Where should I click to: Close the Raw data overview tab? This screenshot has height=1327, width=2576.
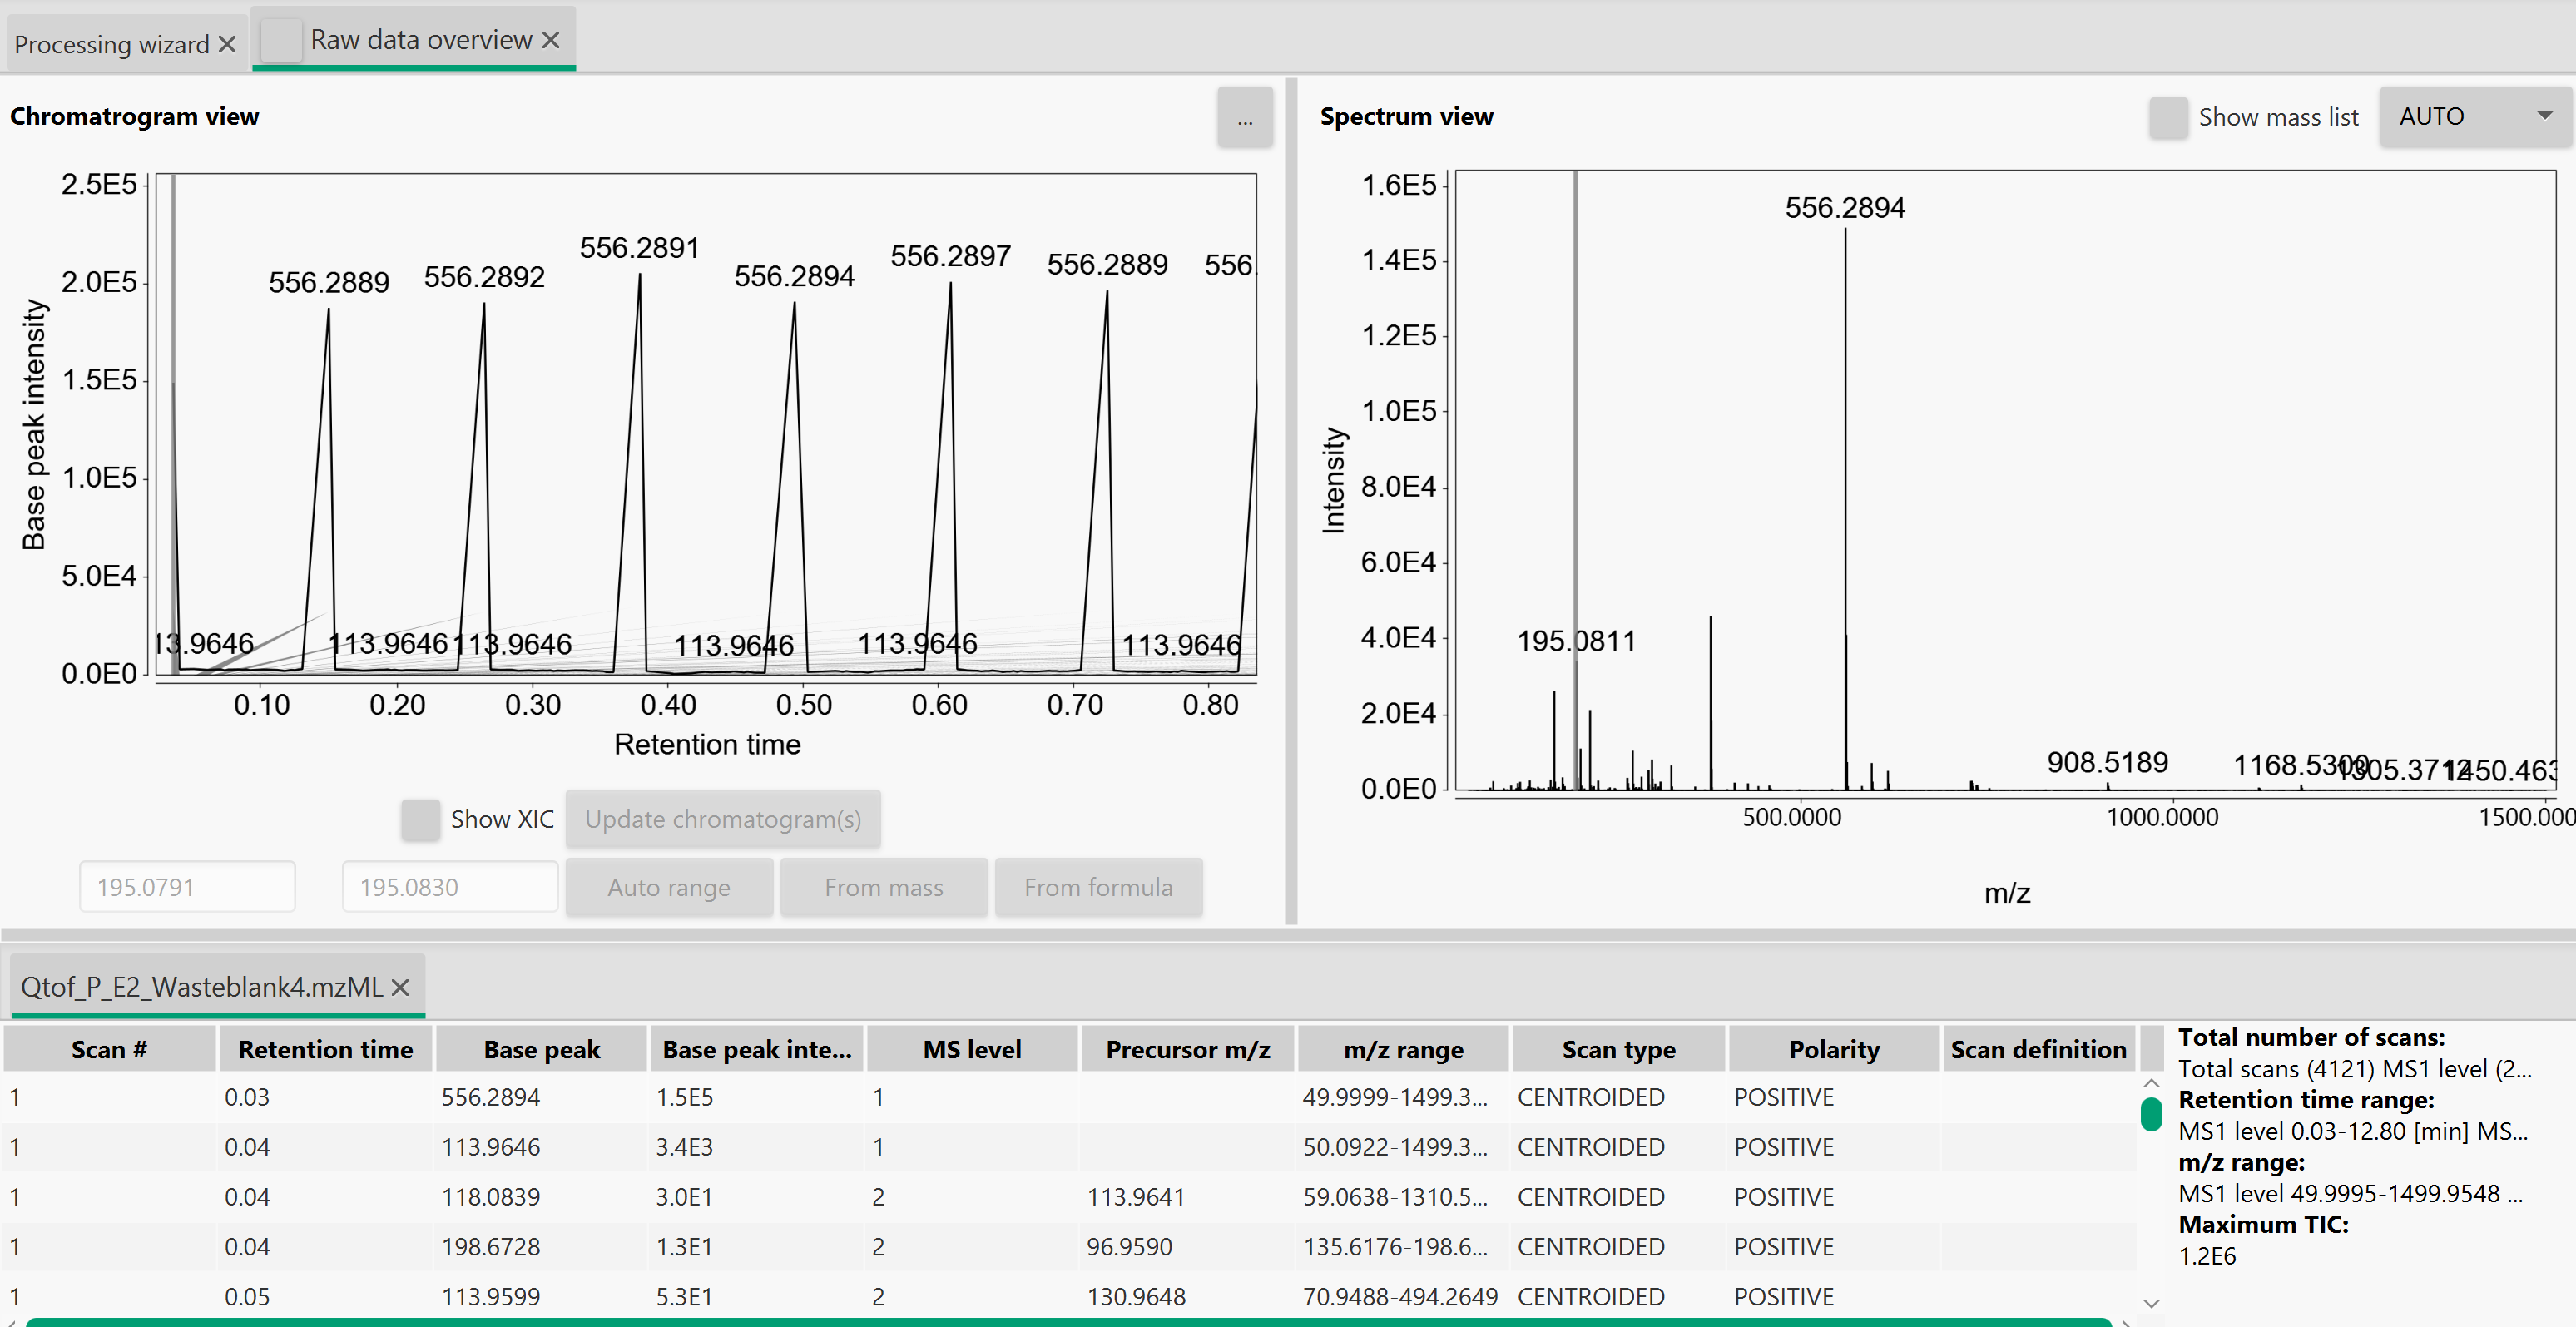coord(551,40)
